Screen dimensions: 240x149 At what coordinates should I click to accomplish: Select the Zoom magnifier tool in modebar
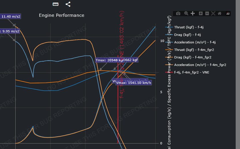pos(186,13)
